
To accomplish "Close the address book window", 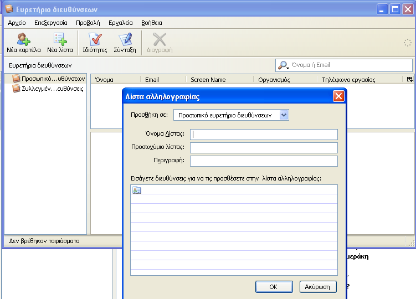I will [x=408, y=9].
